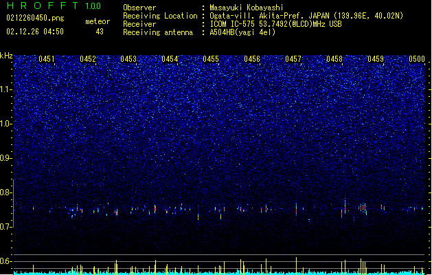Click time marker 0458
The image size is (432, 275).
pyautogui.click(x=334, y=59)
